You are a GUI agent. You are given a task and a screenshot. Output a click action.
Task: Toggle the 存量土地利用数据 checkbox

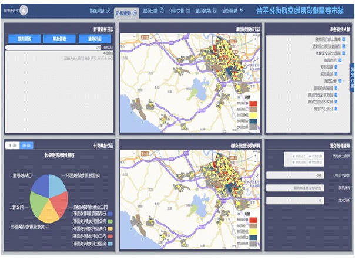344,39
